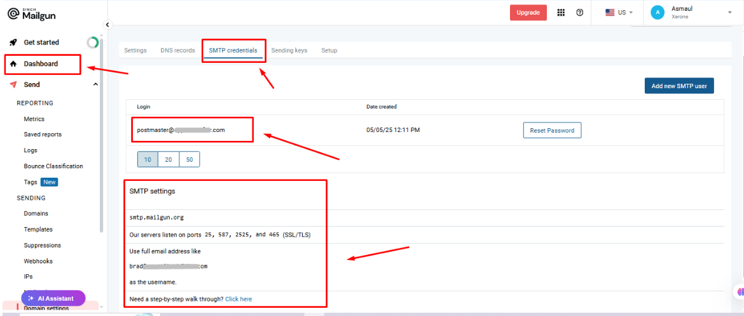Click the rocket icon beside Get started

tap(13, 42)
